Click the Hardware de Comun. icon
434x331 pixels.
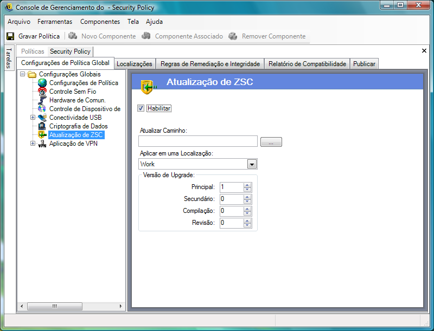42,100
